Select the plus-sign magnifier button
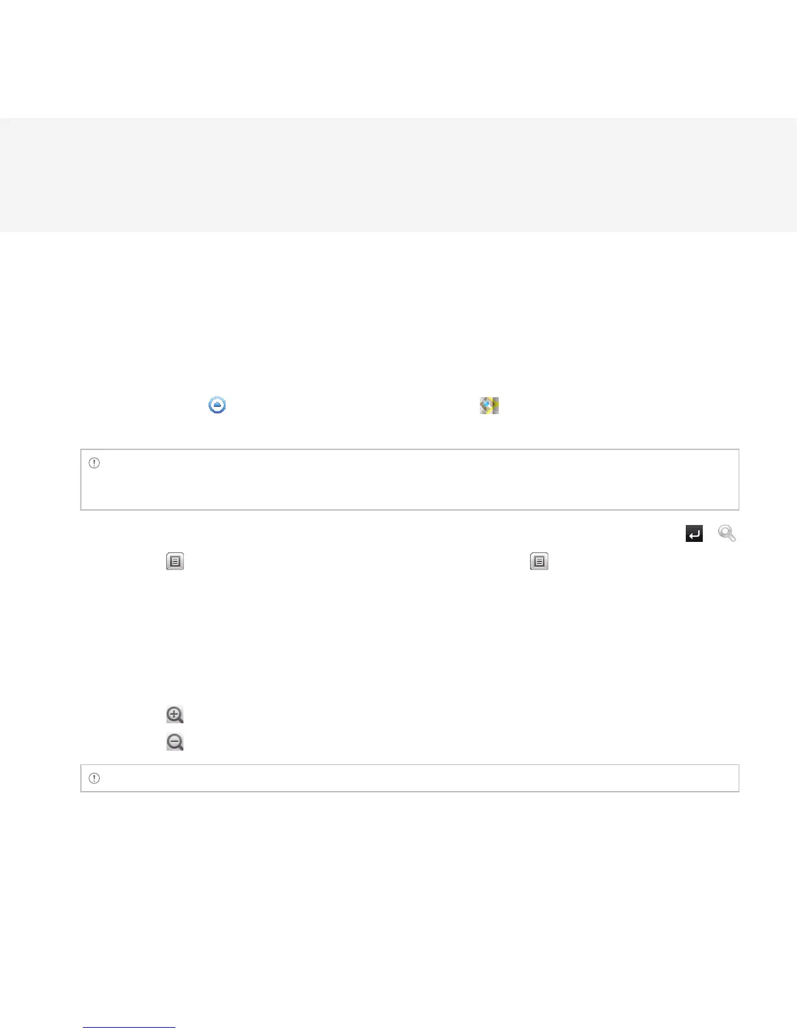Screen dimensions: 798x1033 [175, 715]
